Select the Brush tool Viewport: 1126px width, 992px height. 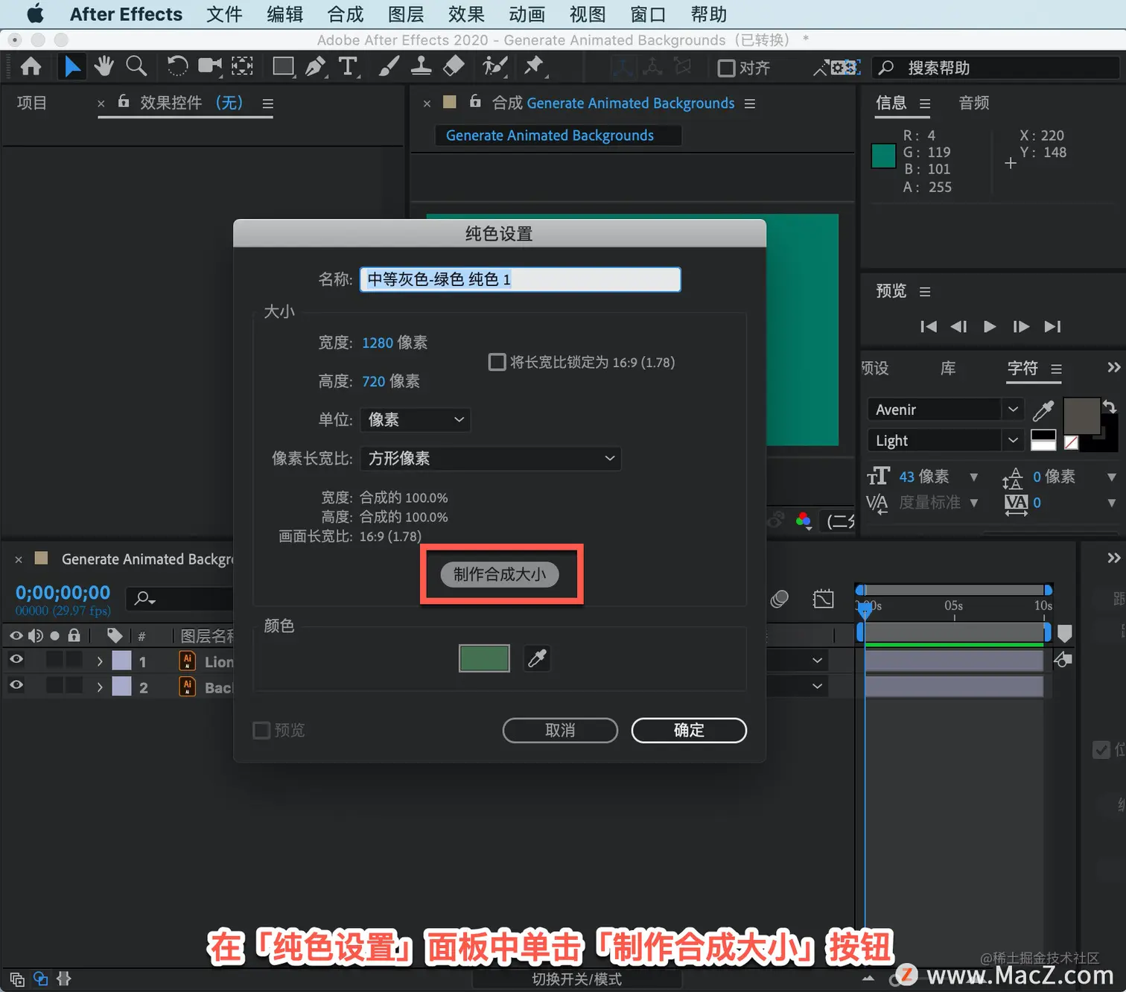388,67
